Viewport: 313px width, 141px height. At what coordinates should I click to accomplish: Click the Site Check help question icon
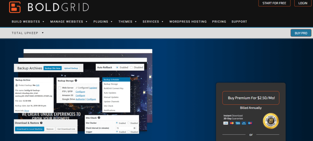[x=99, y=118]
